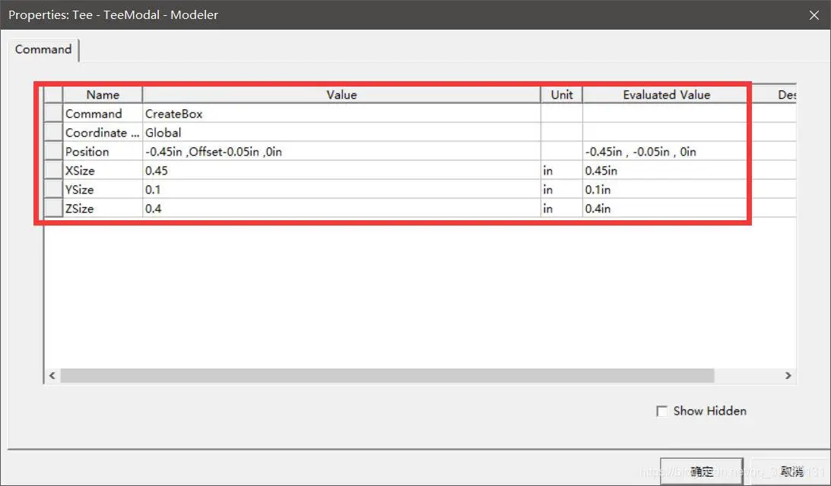Click the YSize row name cell
831x486 pixels.
click(103, 190)
